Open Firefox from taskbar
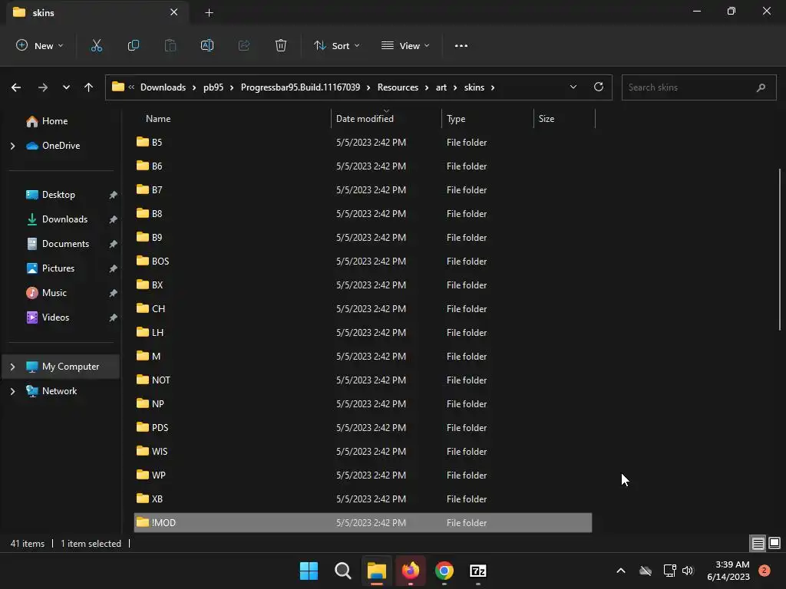The width and height of the screenshot is (786, 589). [x=411, y=571]
